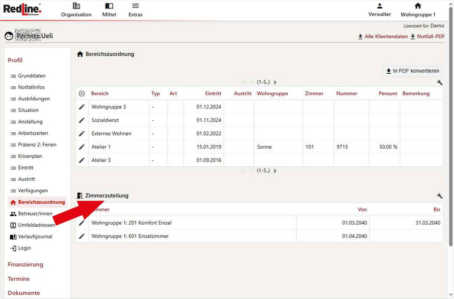Expand the Termine section in sidebar
Screen dimensions: 454x299
click(x=19, y=279)
